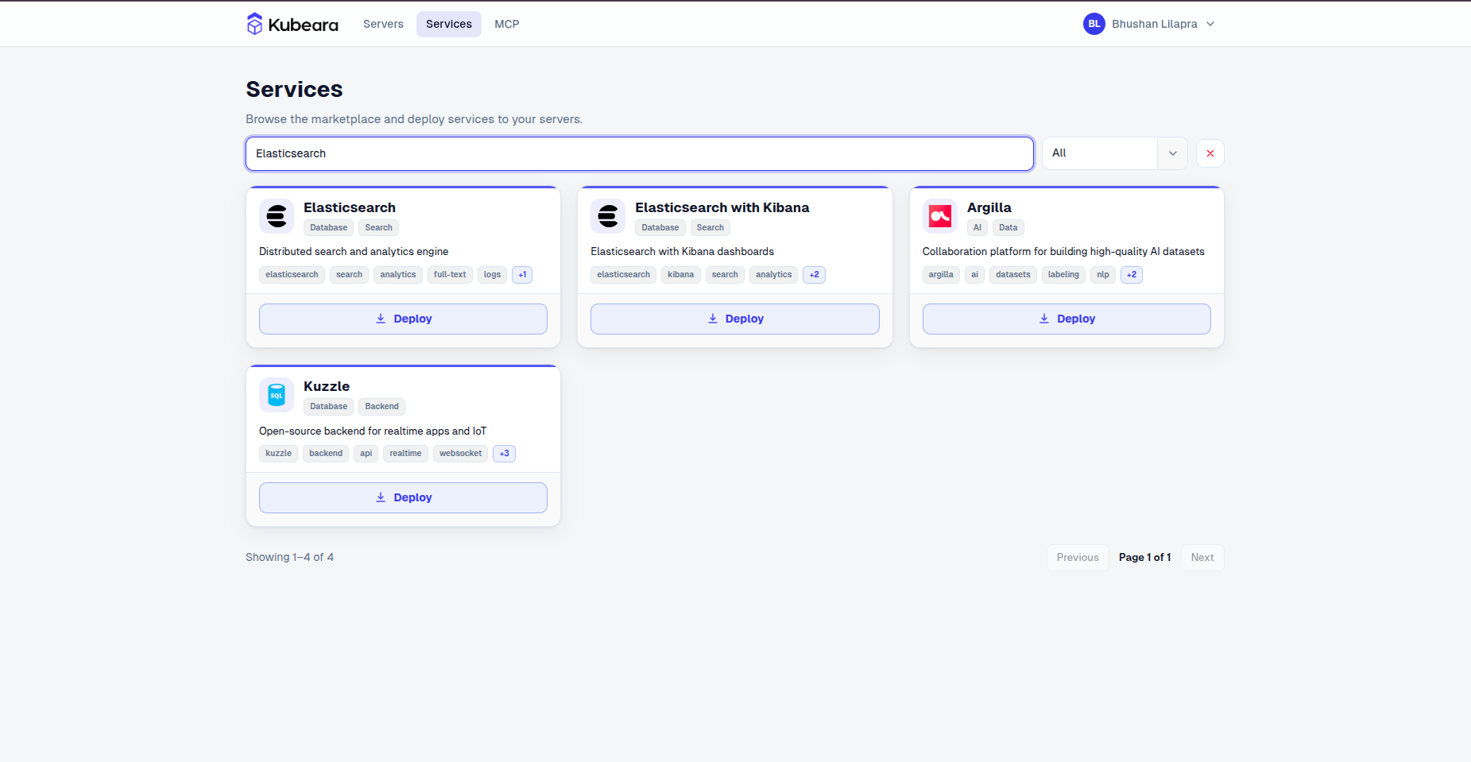Clear the search with red X button

coord(1210,153)
